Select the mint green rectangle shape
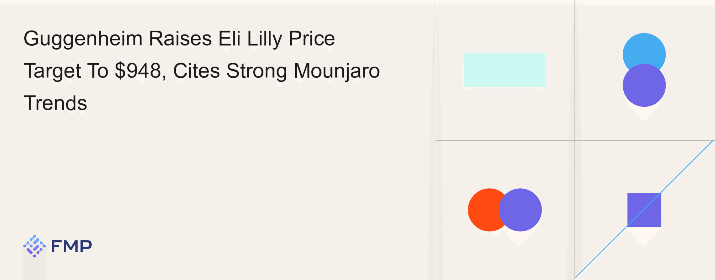The image size is (715, 280). click(x=505, y=70)
